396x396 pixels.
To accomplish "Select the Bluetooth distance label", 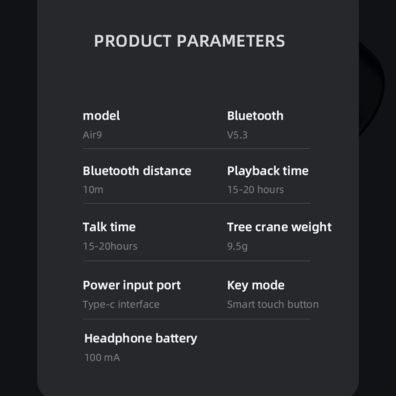I will click(x=137, y=171).
